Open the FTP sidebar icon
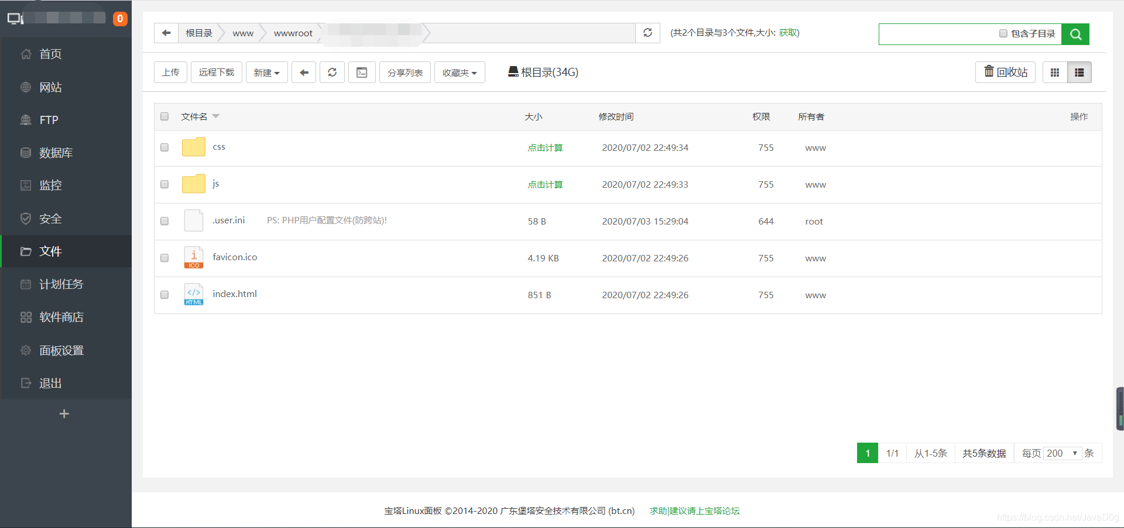 point(26,120)
